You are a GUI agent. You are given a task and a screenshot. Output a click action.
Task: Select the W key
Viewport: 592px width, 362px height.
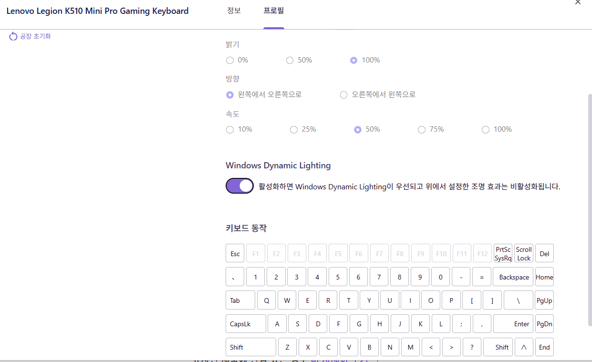(x=287, y=300)
